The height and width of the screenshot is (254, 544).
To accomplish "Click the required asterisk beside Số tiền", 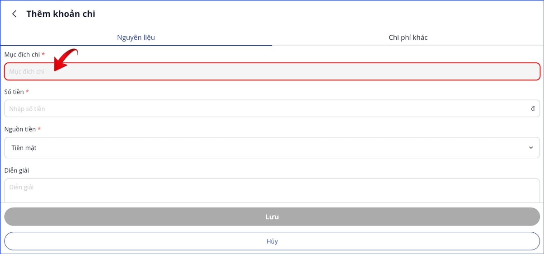I will tap(27, 92).
